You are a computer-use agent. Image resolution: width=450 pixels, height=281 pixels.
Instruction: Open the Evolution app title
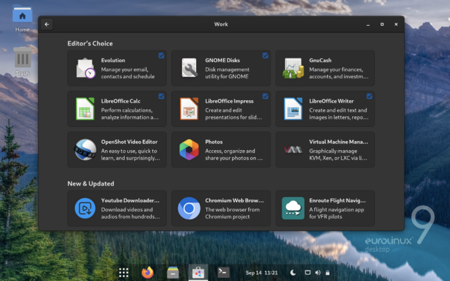[x=113, y=60]
